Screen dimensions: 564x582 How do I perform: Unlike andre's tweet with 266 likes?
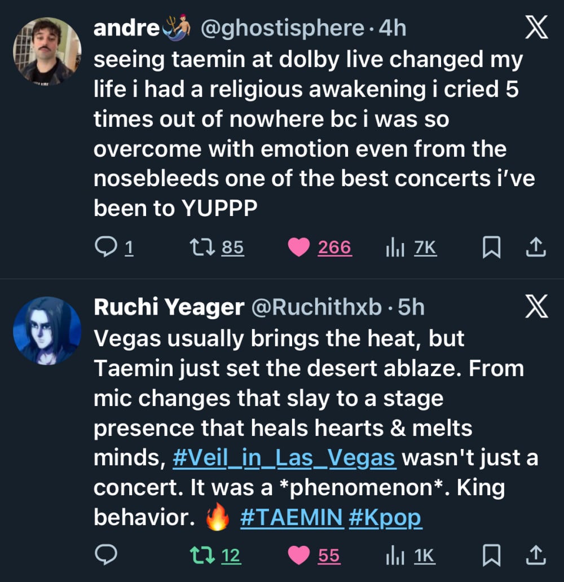coord(299,248)
